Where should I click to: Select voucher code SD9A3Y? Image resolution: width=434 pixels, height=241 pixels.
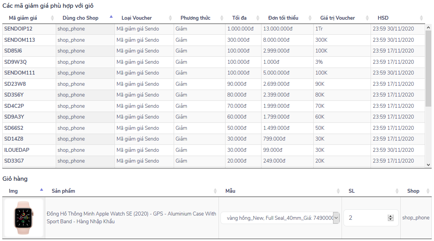[x=14, y=117]
